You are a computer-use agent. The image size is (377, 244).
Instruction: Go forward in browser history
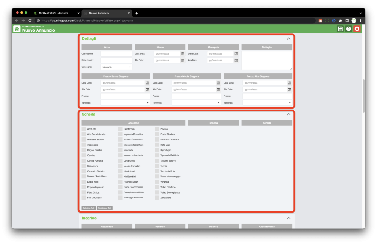(23, 21)
